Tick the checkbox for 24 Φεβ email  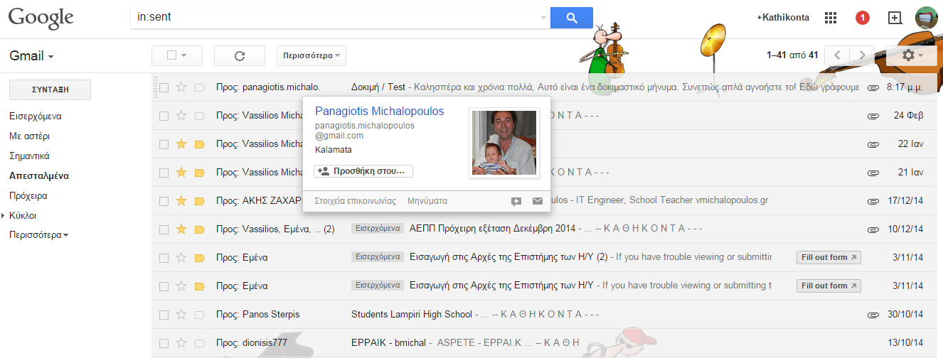pos(164,116)
